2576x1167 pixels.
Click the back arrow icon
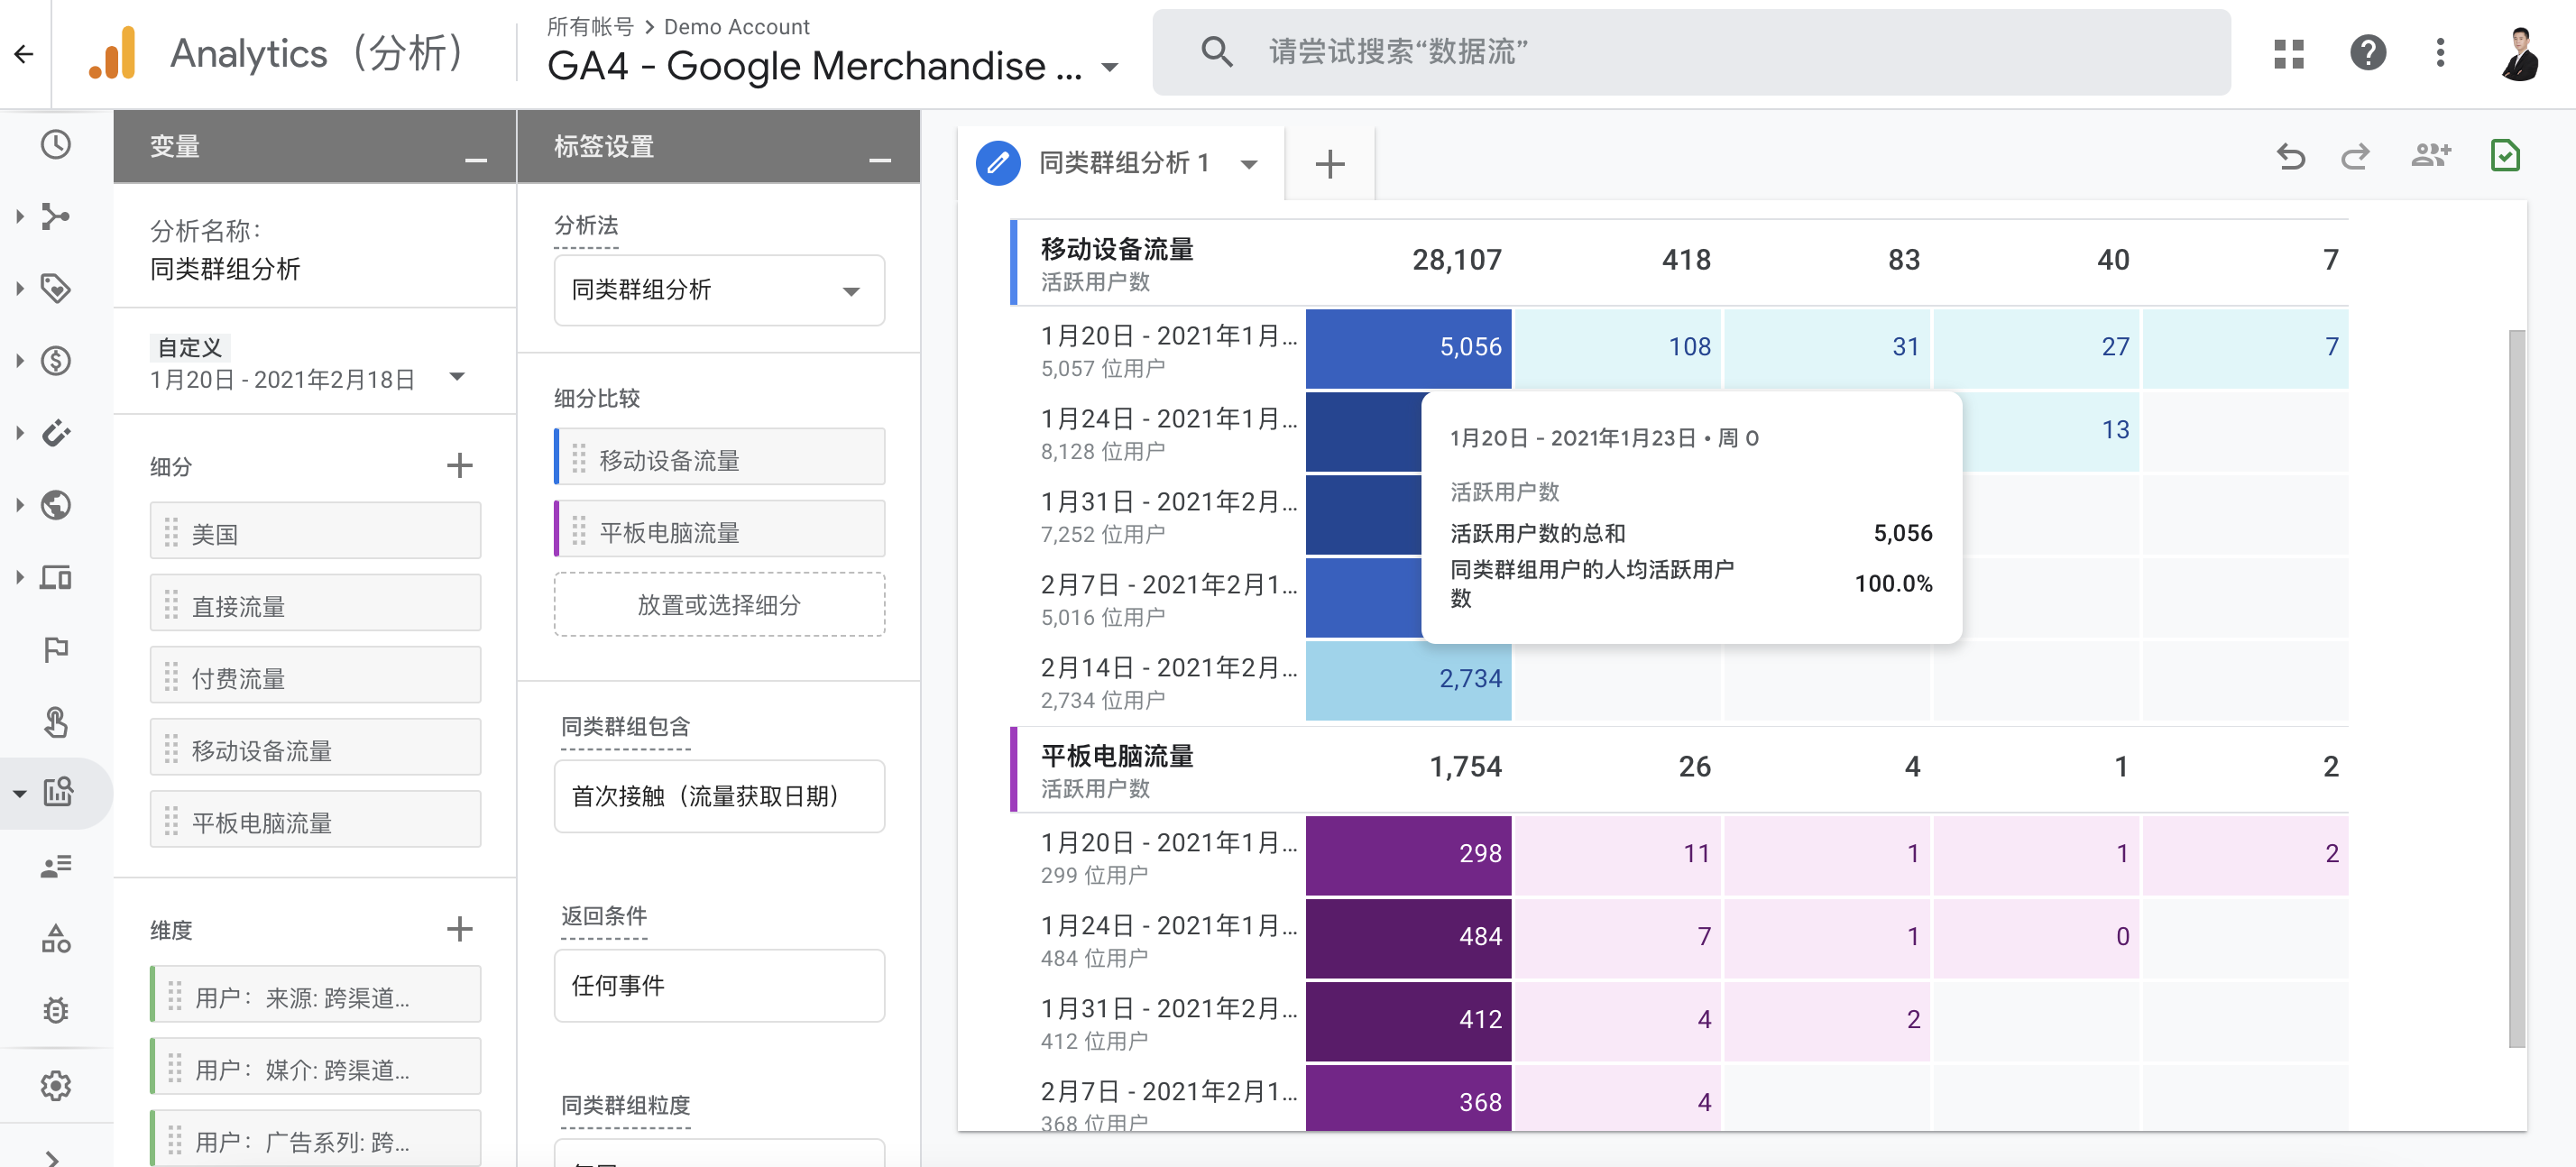click(x=24, y=54)
